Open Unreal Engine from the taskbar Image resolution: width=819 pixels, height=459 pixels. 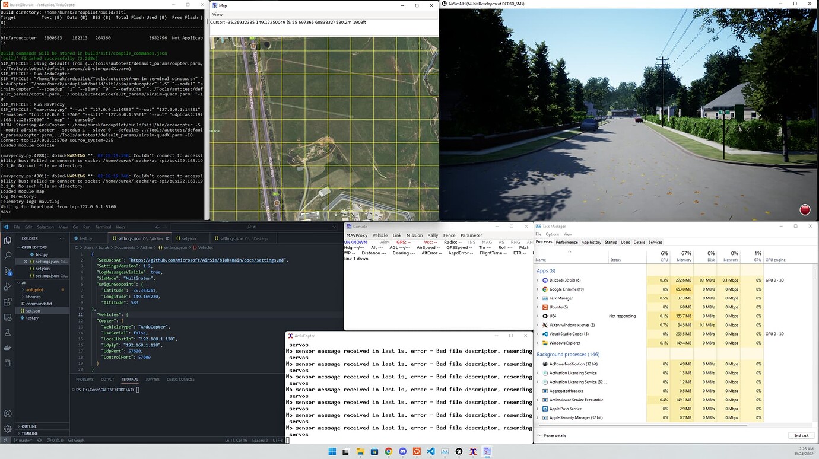pos(457,451)
